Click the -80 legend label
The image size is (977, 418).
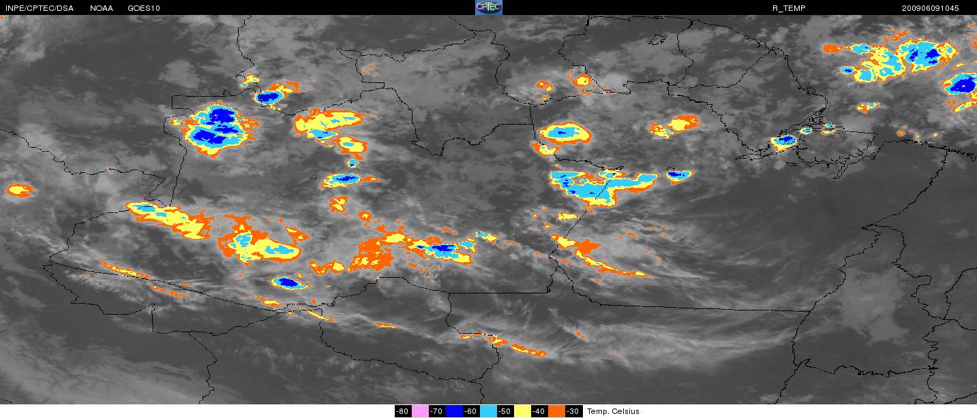pos(403,411)
